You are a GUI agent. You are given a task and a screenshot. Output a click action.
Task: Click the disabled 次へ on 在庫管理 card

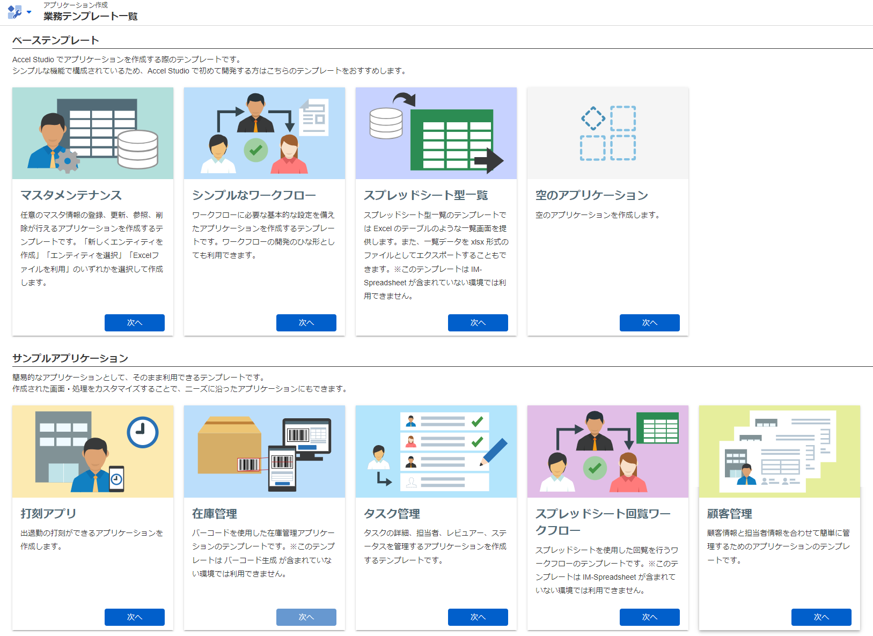click(x=306, y=617)
